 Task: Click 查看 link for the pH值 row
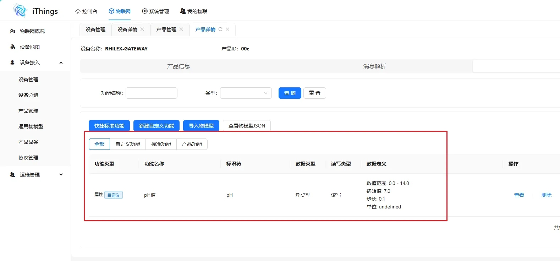519,195
